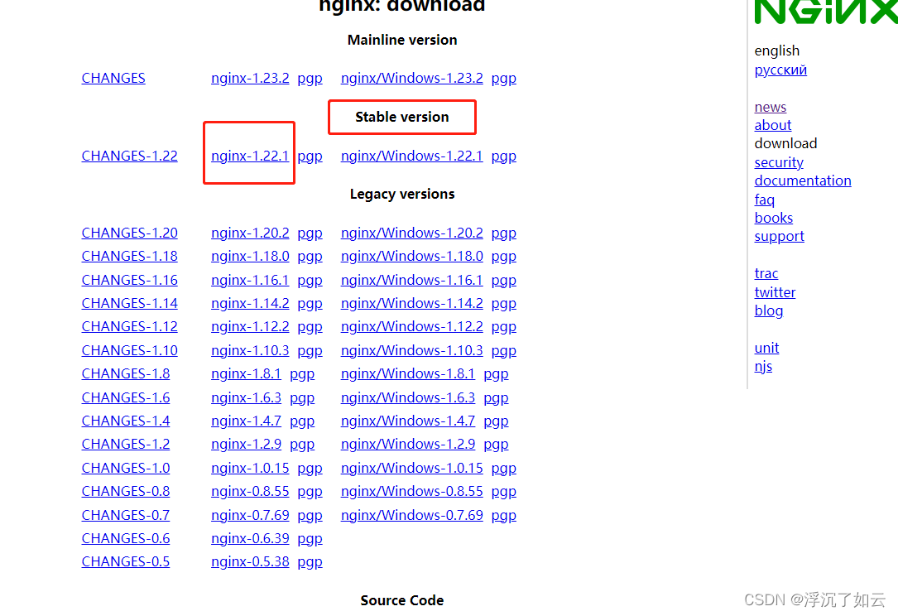Open the about page

[772, 125]
